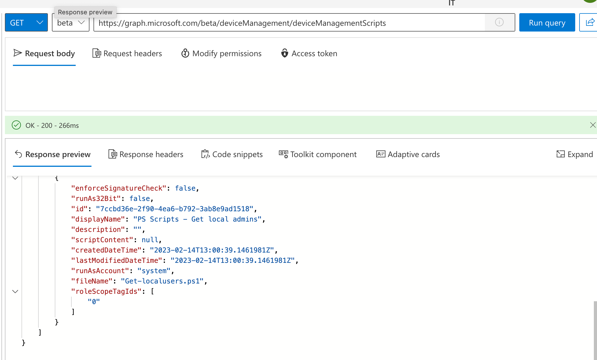
Task: Open the Adaptive cards tab
Action: pos(408,154)
